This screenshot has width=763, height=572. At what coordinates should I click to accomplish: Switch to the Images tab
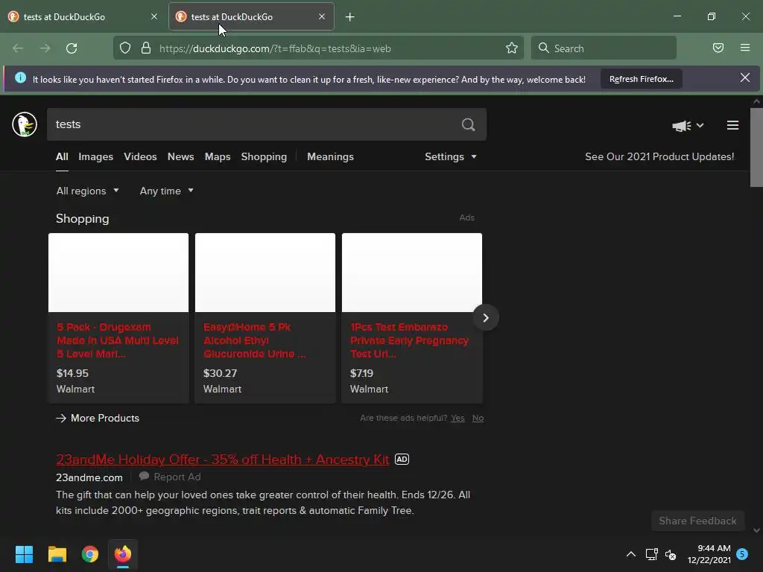pyautogui.click(x=96, y=156)
